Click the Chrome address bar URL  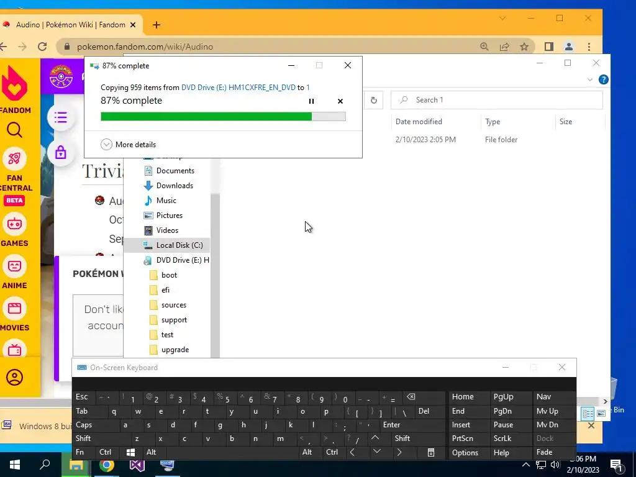tap(145, 47)
